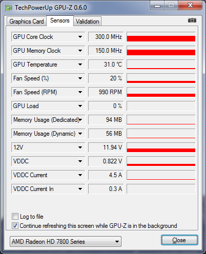Screen dimensions: 206x254
Task: Minimize the GPU-Z window
Action: pos(157,6)
